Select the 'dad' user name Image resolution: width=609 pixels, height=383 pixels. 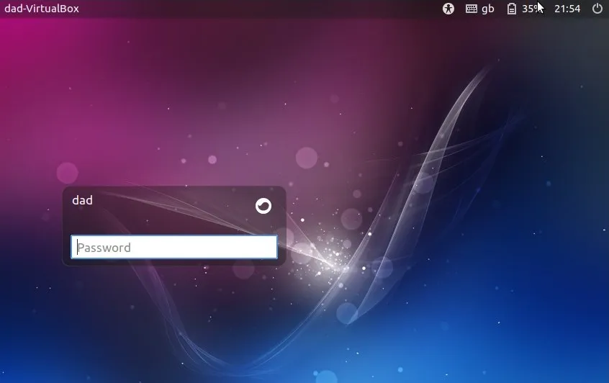(83, 200)
